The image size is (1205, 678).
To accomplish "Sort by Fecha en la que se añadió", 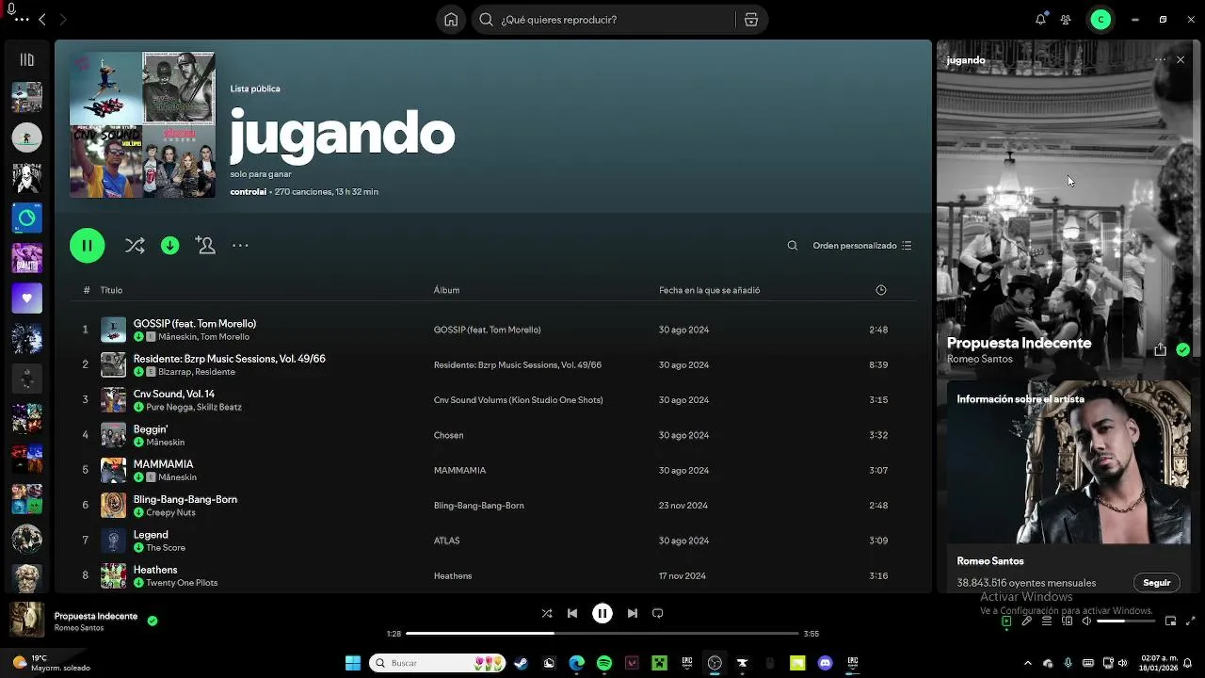I will [709, 290].
